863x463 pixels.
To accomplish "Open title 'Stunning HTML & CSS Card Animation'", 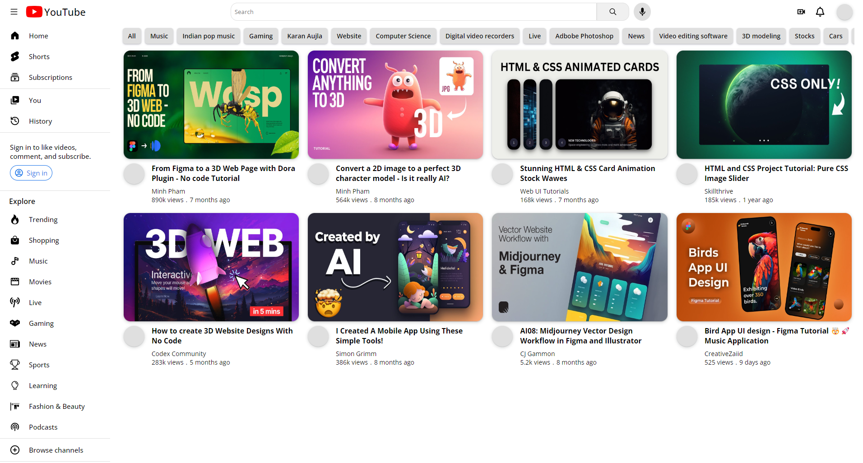I will 587,173.
